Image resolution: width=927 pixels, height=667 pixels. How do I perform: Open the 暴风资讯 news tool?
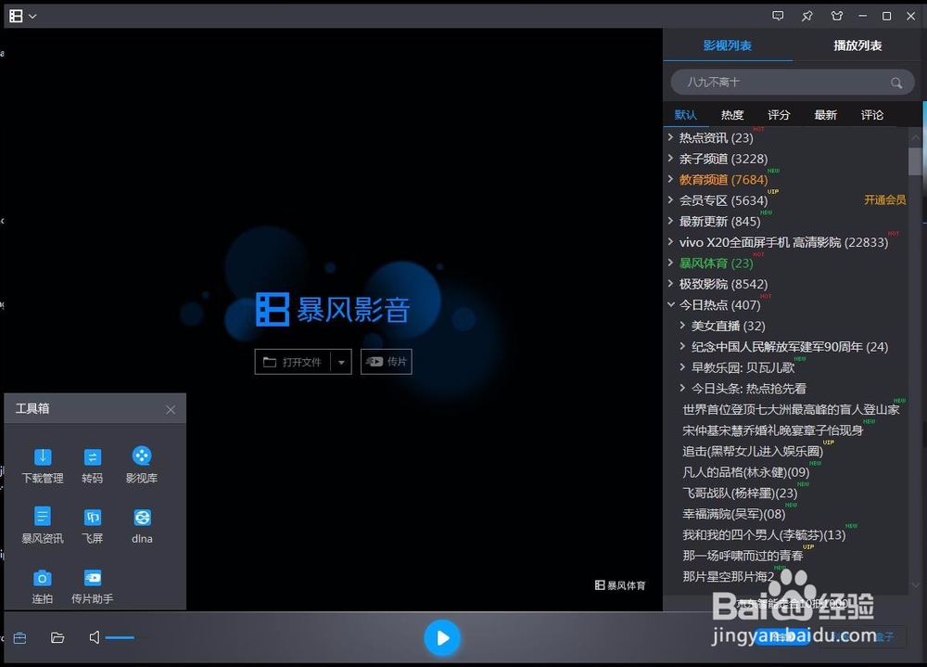tap(42, 526)
